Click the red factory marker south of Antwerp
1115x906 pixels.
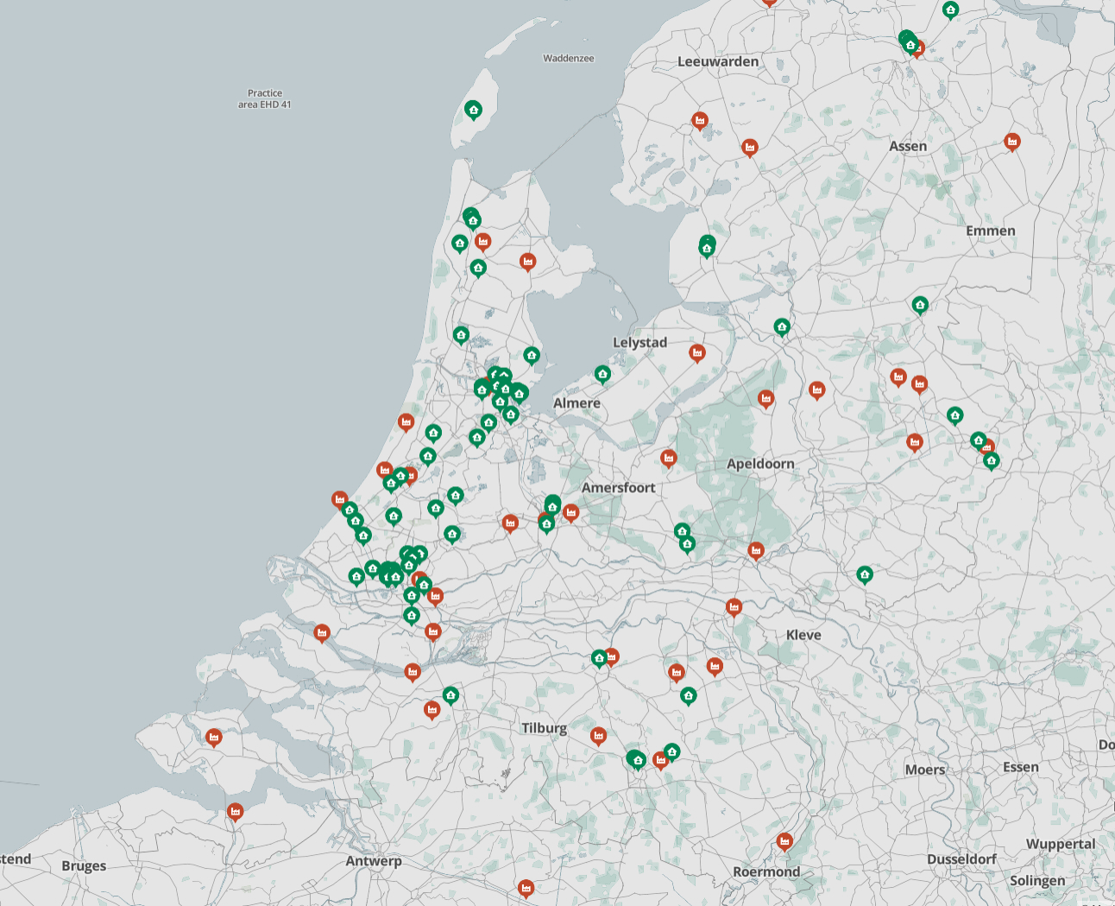coord(526,887)
